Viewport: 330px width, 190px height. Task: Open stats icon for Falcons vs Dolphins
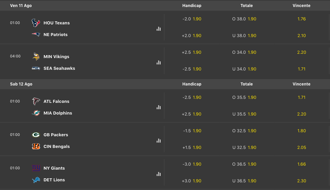click(159, 107)
